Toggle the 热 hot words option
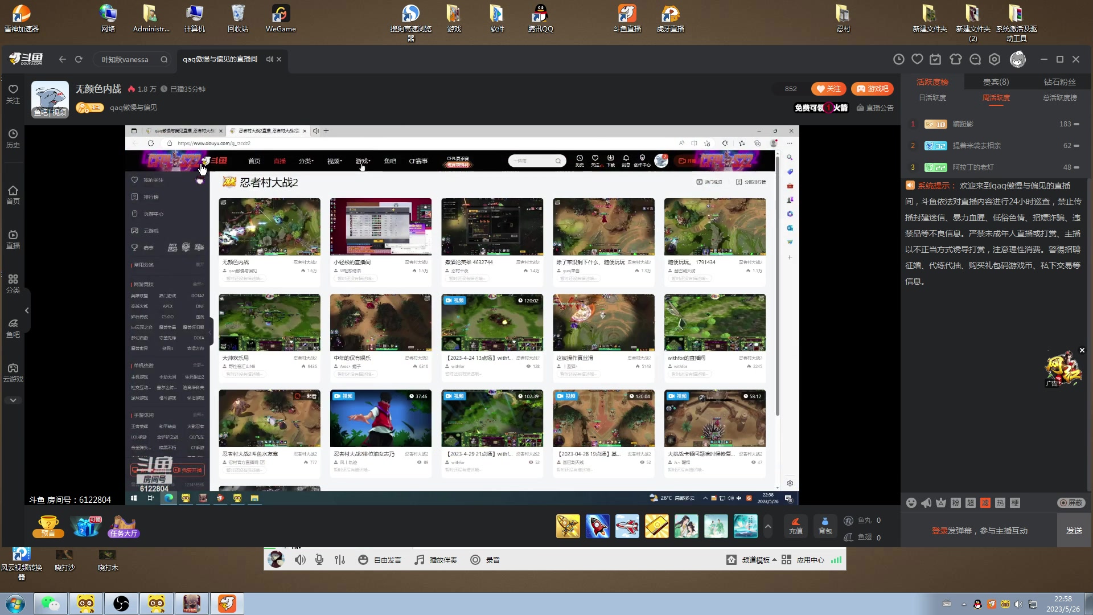This screenshot has width=1093, height=615. (x=1000, y=503)
